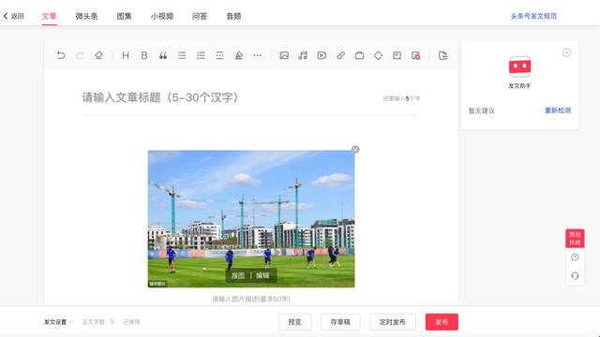This screenshot has height=337, width=600.
Task: Insert an image from the toolbar
Action: [x=284, y=55]
